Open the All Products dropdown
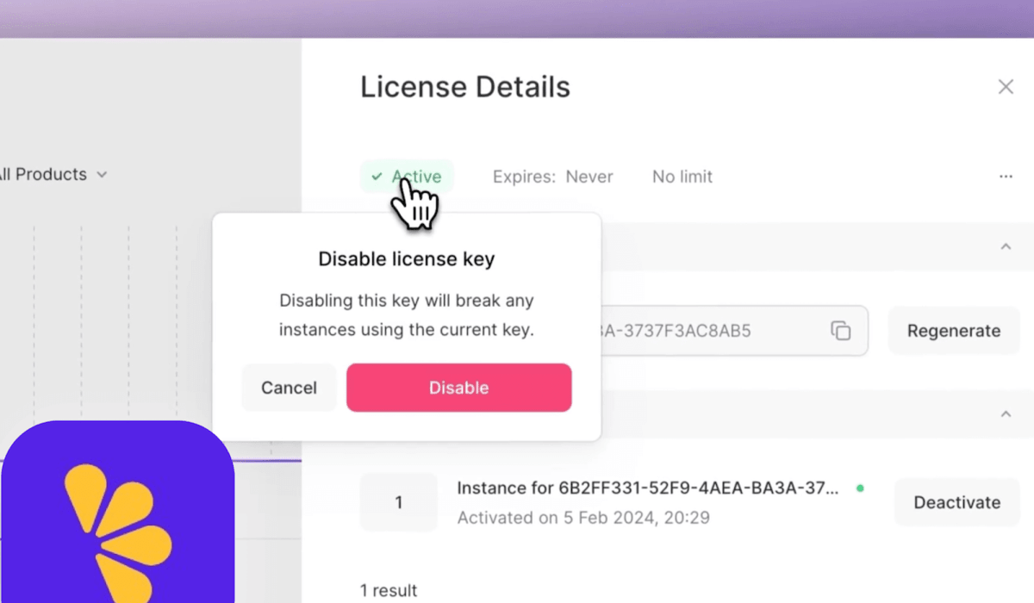 point(52,174)
